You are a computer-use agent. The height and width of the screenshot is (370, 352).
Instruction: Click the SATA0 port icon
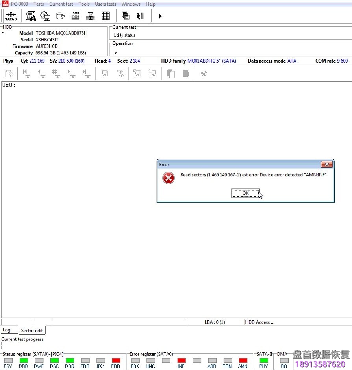[x=11, y=16]
